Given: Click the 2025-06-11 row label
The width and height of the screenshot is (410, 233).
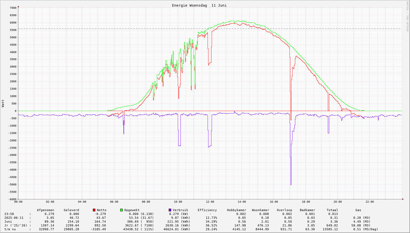Looking at the screenshot, I should tap(14, 218).
